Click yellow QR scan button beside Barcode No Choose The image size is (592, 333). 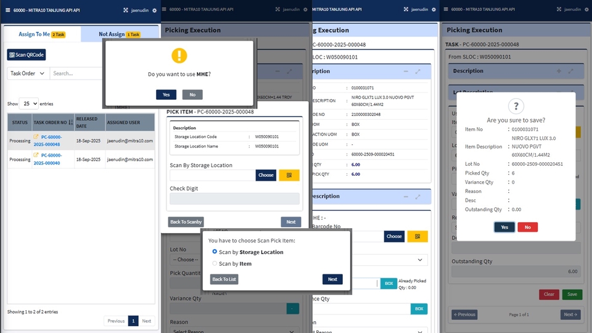pos(417,236)
